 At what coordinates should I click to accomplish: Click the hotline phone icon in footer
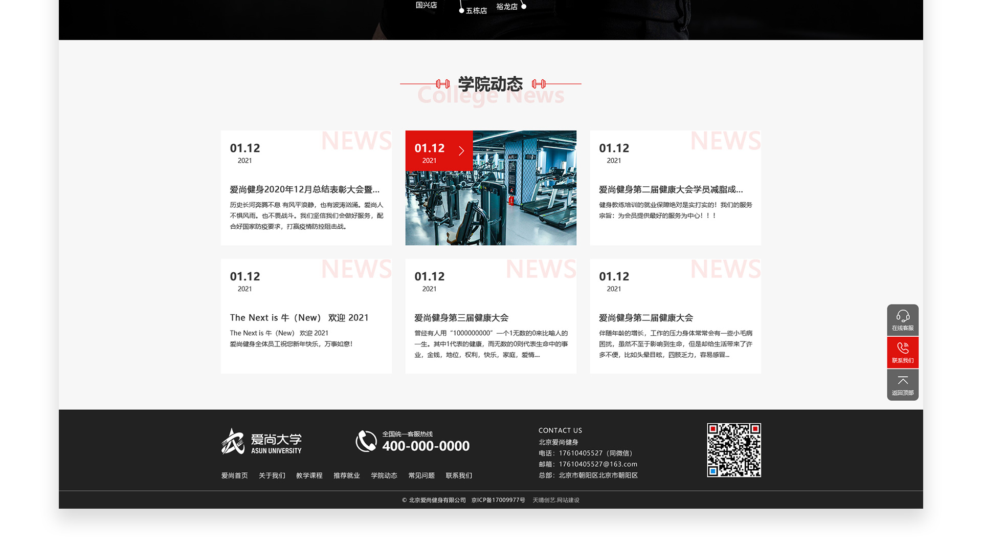pyautogui.click(x=366, y=441)
